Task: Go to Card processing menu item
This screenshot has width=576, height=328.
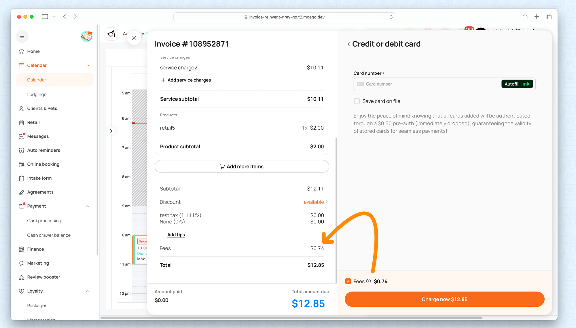Action: (44, 221)
